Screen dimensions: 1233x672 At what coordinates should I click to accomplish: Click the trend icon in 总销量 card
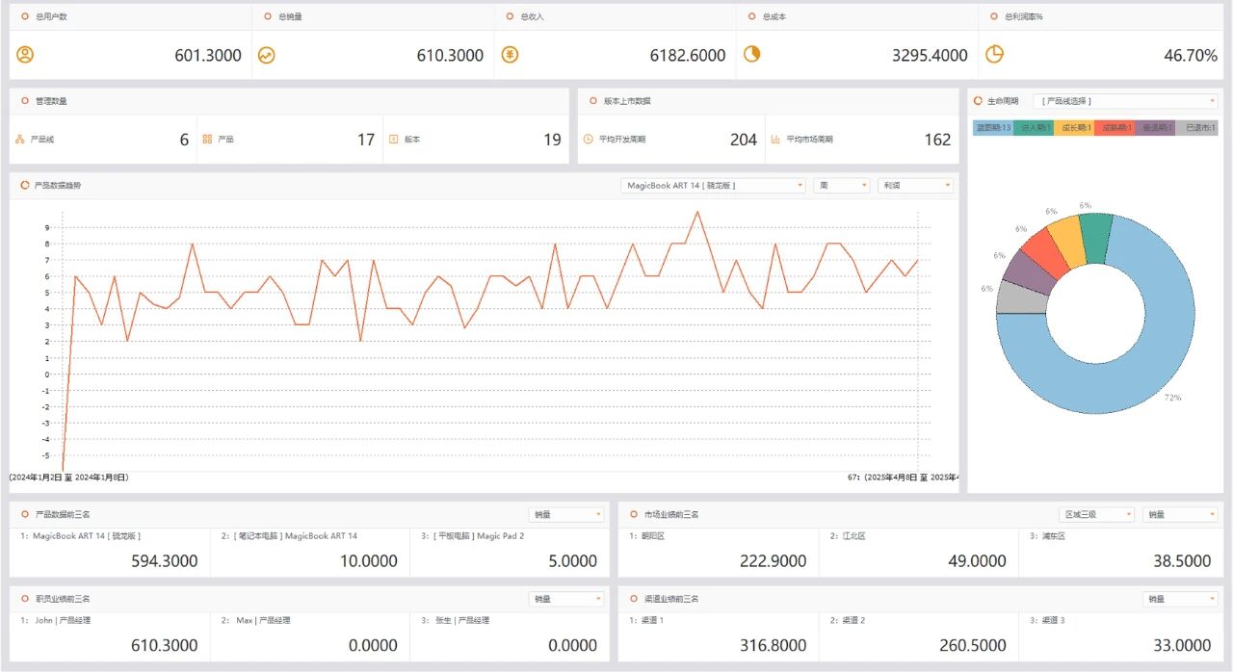267,55
